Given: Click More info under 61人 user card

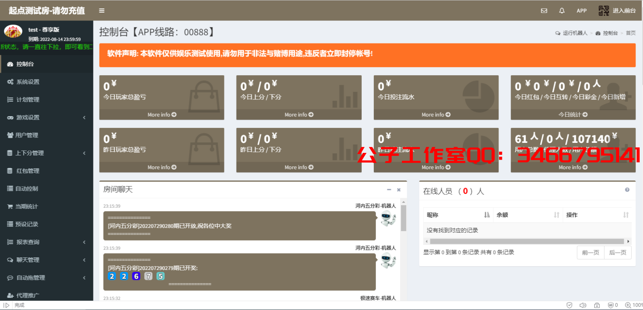Looking at the screenshot, I should tap(573, 167).
